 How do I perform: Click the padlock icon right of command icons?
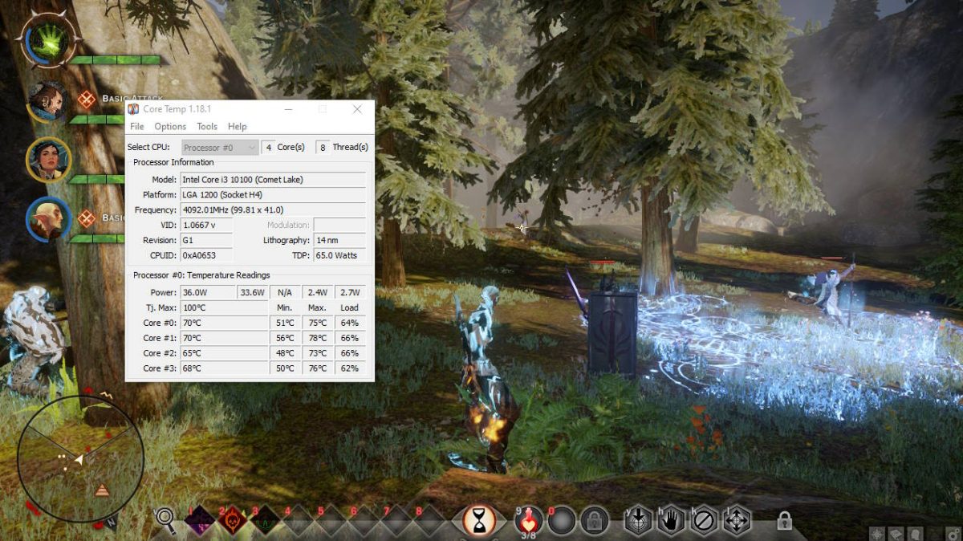pos(784,520)
